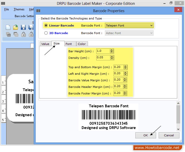Click the Send to Back layers icon
The width and height of the screenshot is (185, 152).
coord(16,34)
